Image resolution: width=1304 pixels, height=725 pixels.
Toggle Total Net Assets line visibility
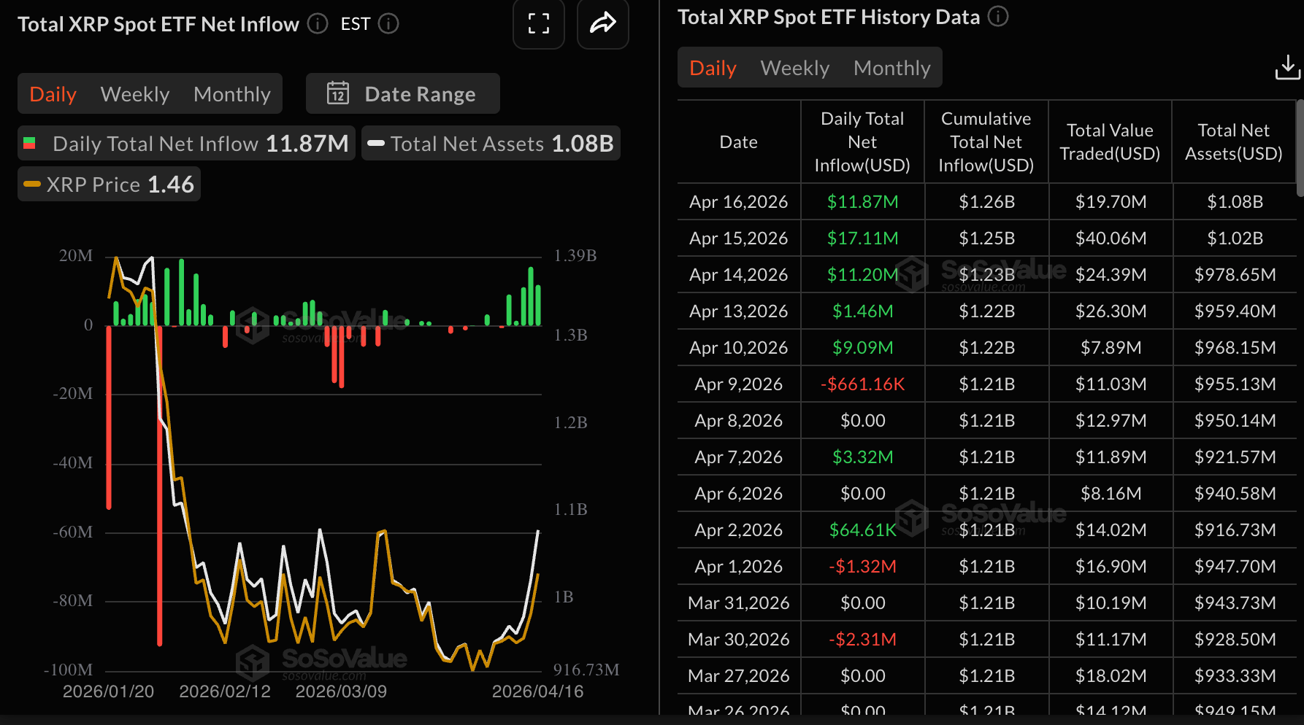click(x=491, y=144)
